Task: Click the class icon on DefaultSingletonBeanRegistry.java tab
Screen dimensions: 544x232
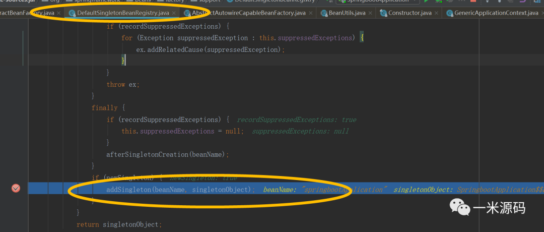Action: pos(72,13)
